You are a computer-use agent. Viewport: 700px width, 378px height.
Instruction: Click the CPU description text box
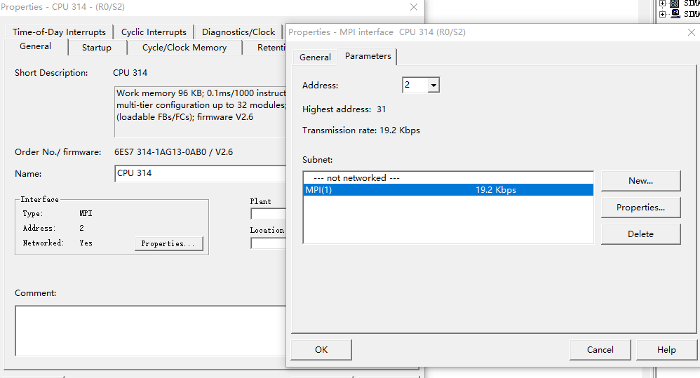200,112
